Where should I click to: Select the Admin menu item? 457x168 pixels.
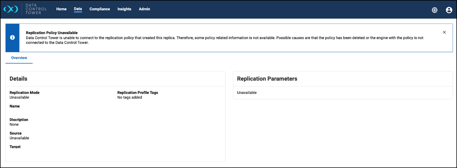coord(144,9)
